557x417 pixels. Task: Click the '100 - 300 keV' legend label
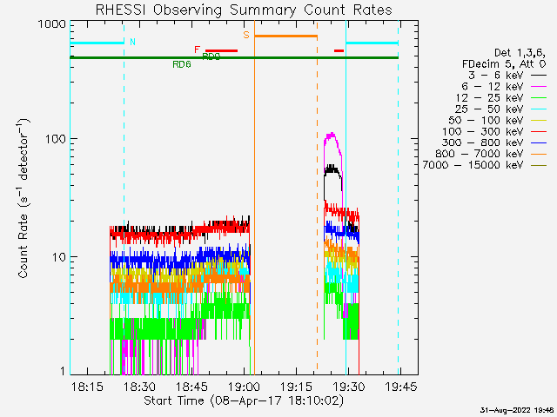(x=482, y=131)
